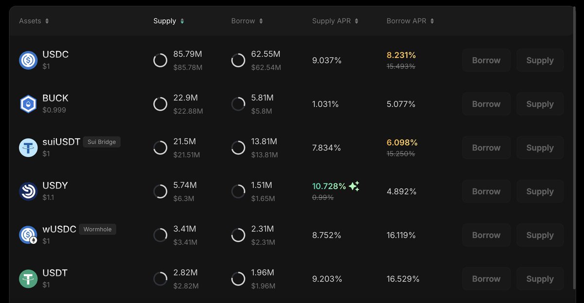
Task: Sort table by Supply column
Action: (169, 21)
